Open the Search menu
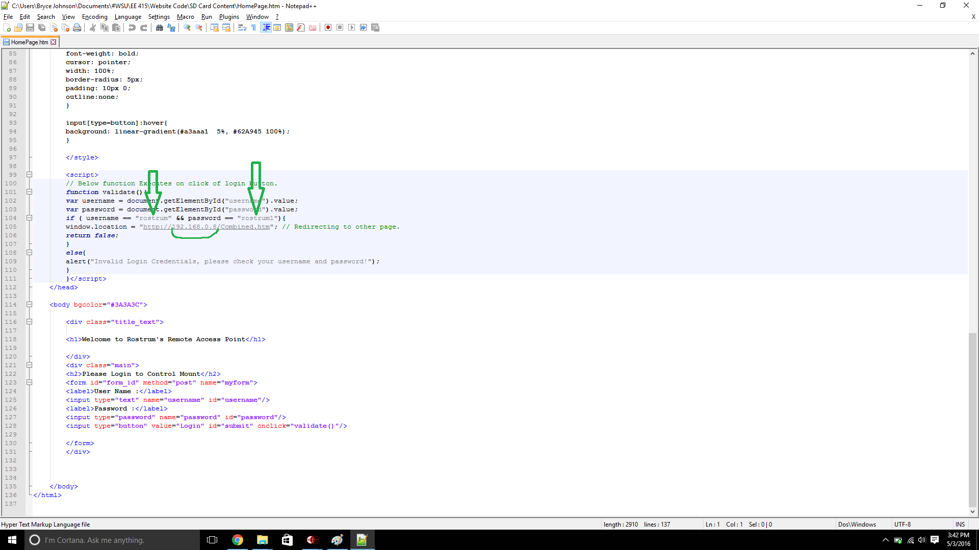 pos(46,17)
